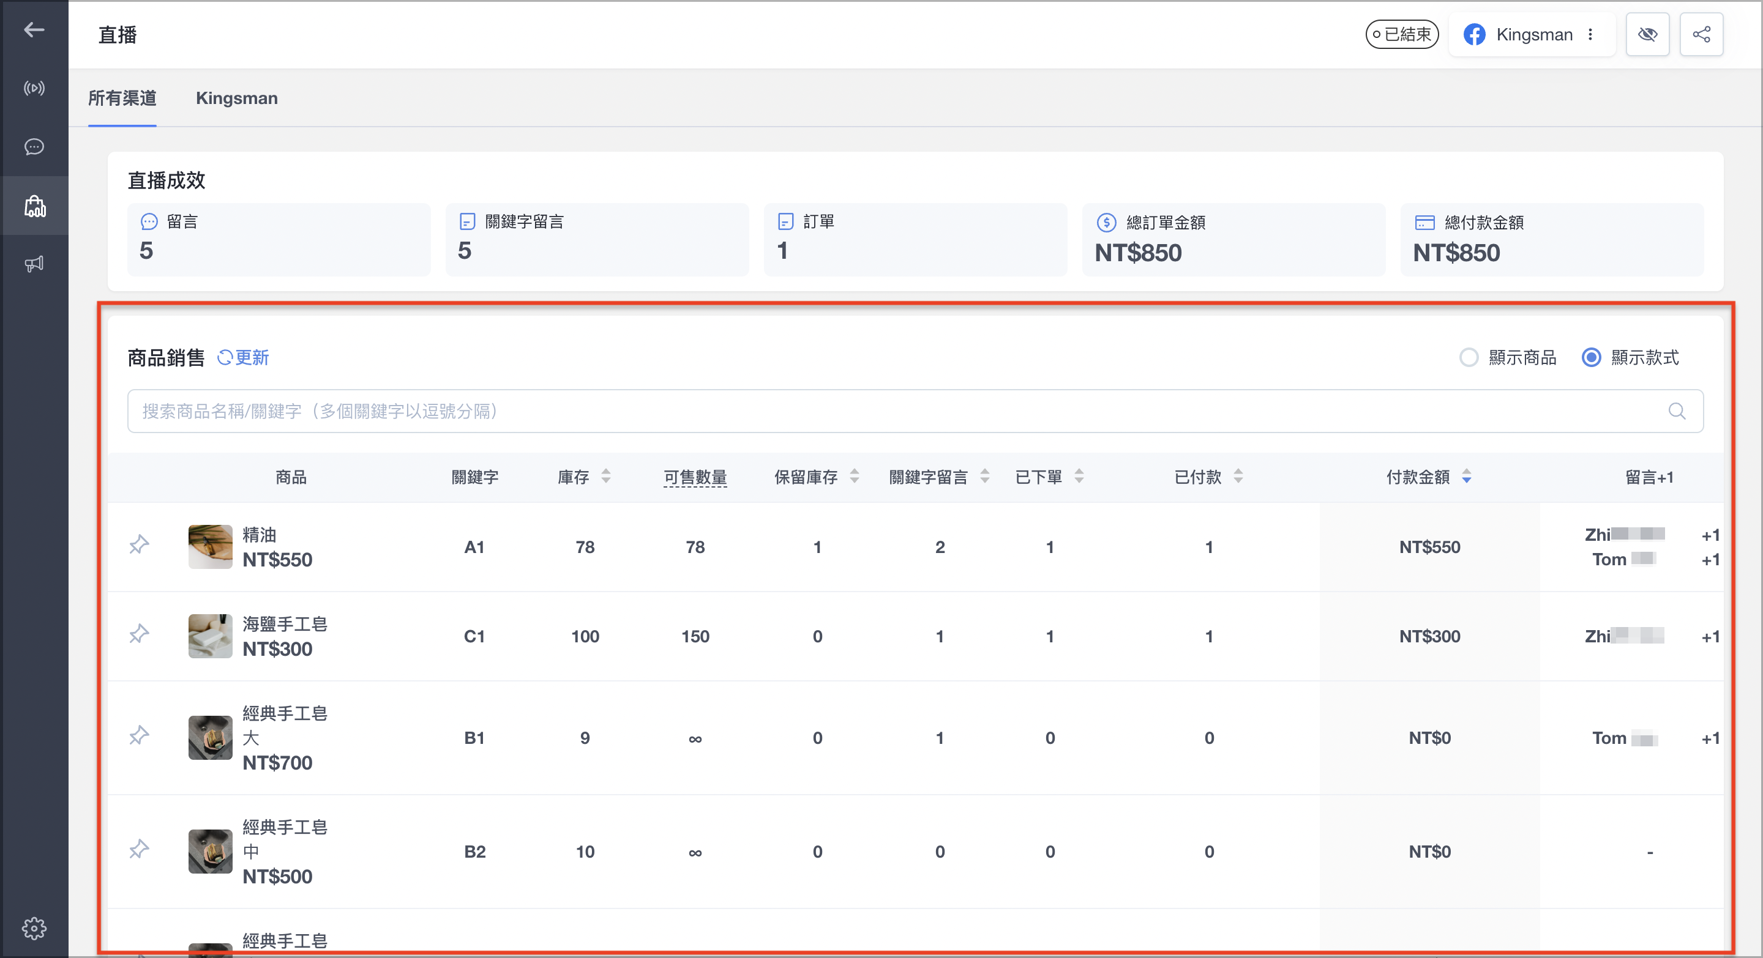
Task: Click the comment bubble icon beside 留言
Action: click(149, 221)
